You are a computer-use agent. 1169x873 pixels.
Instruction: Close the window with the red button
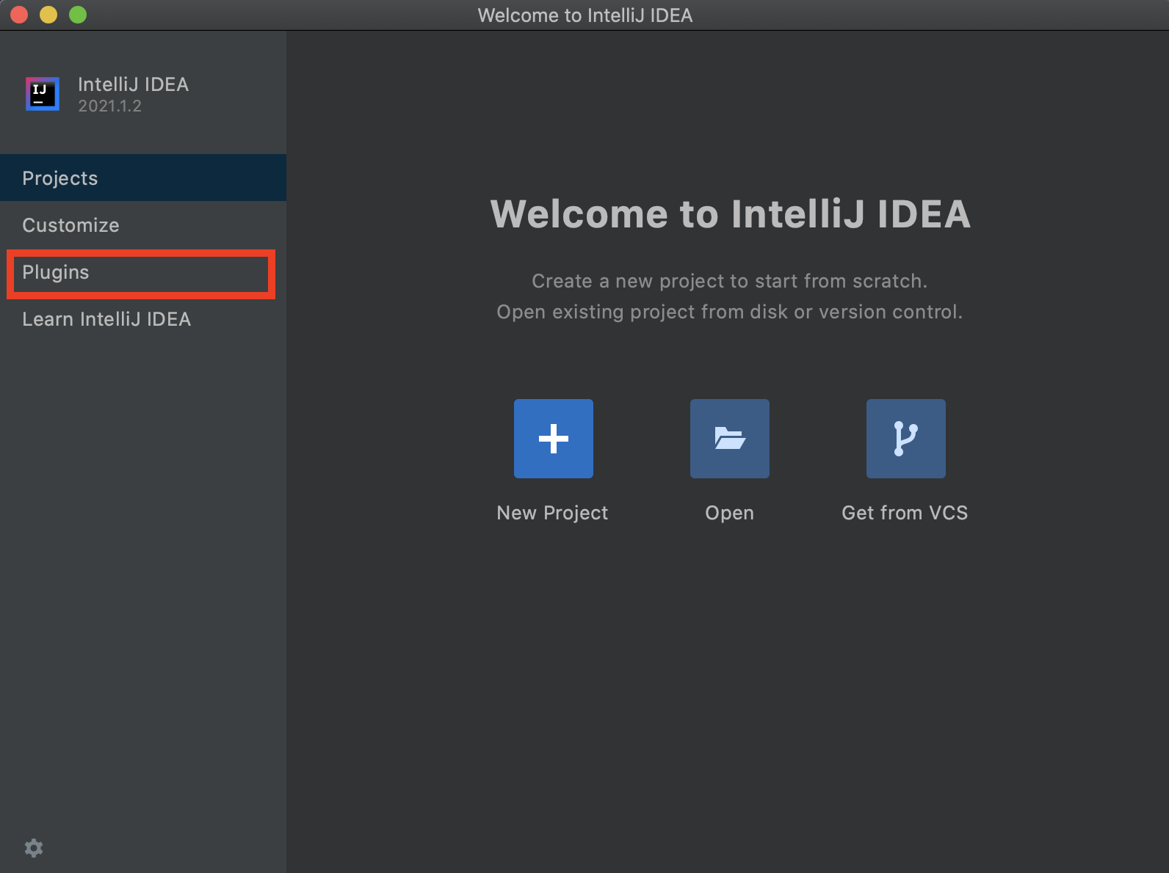19,15
